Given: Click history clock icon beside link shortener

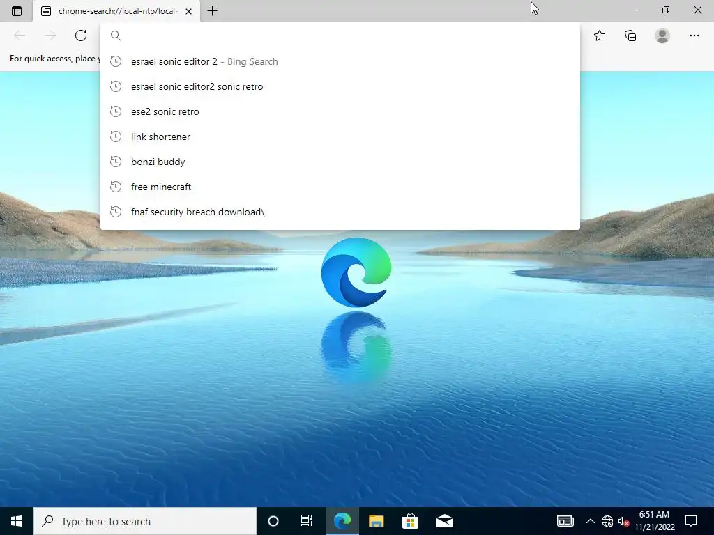Looking at the screenshot, I should [x=116, y=137].
